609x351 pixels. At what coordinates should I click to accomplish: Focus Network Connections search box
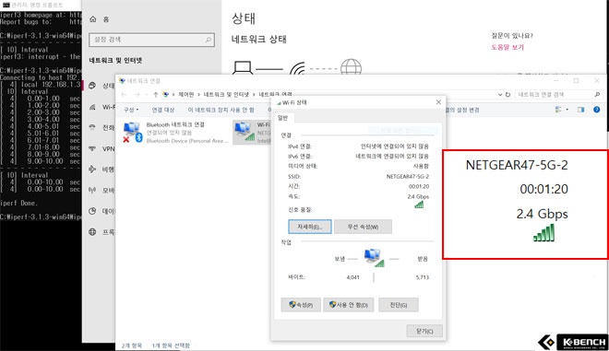pos(558,94)
